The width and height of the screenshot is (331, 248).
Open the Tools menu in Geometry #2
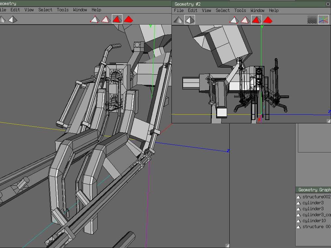point(240,10)
